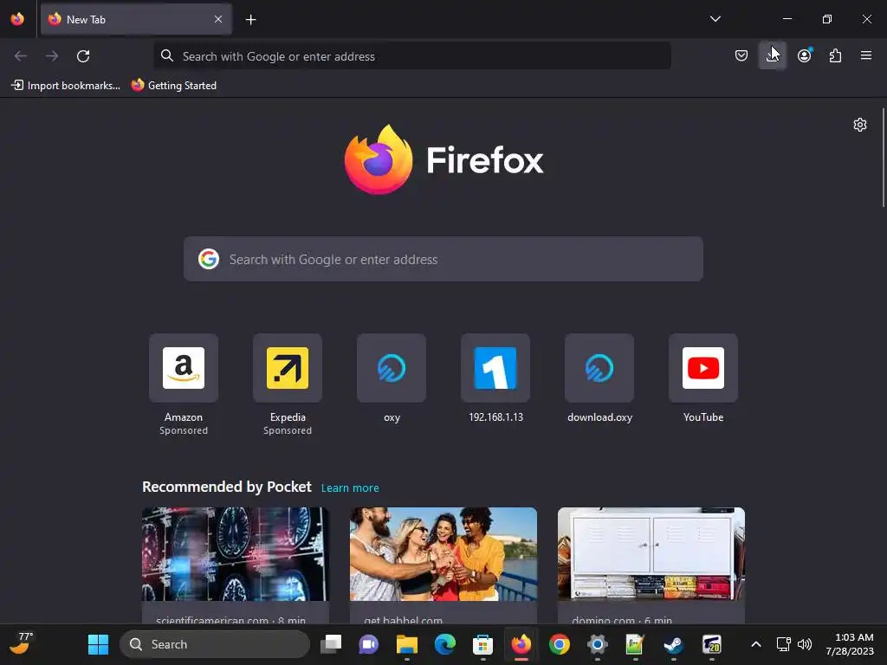Open the weather widget showing 77°
The image size is (887, 665).
(22, 643)
